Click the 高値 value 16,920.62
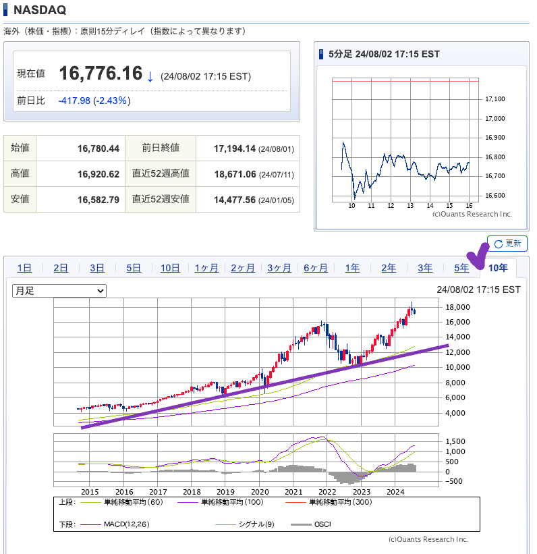Screen dimensions: 537x554 tap(98, 174)
